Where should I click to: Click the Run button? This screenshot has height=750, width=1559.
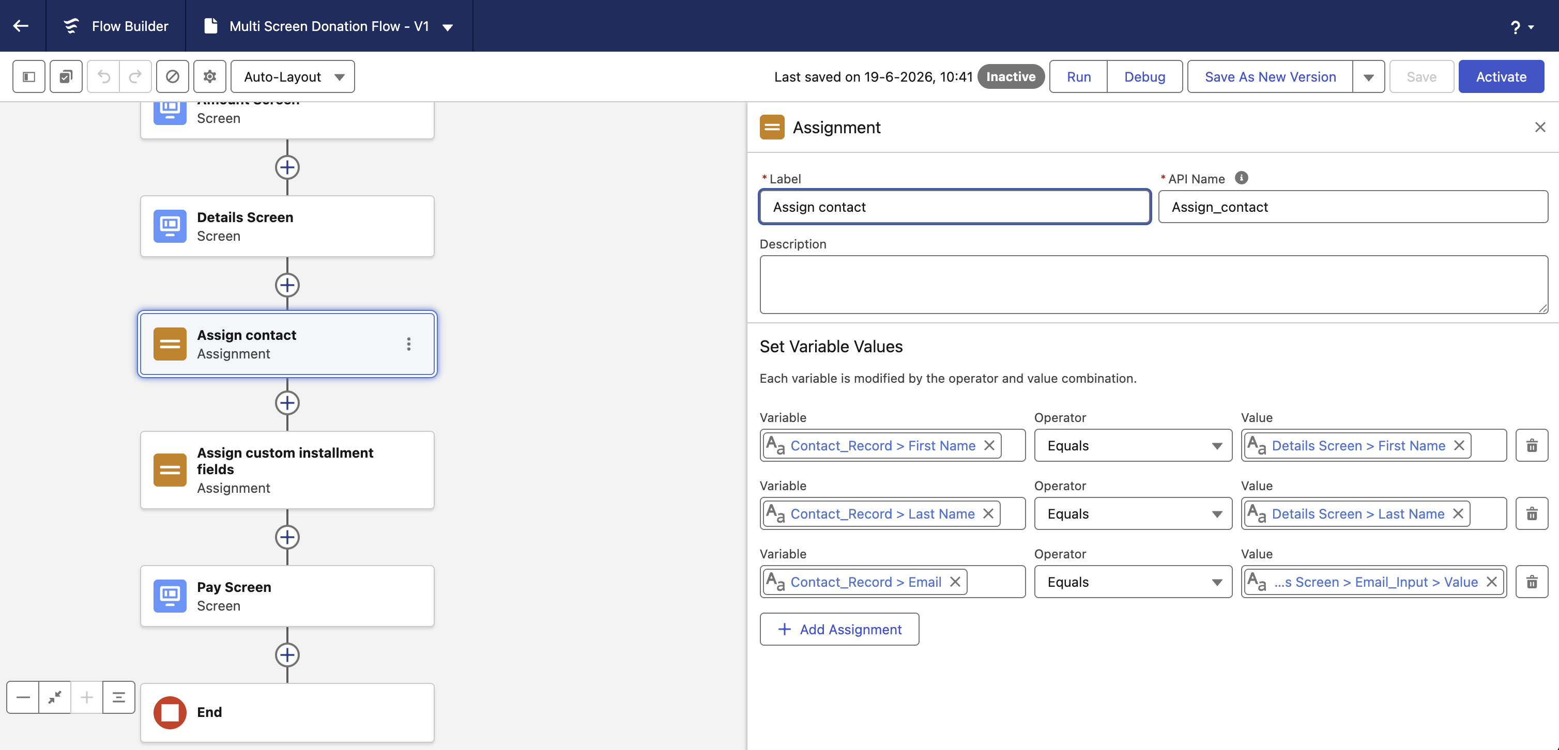tap(1078, 77)
